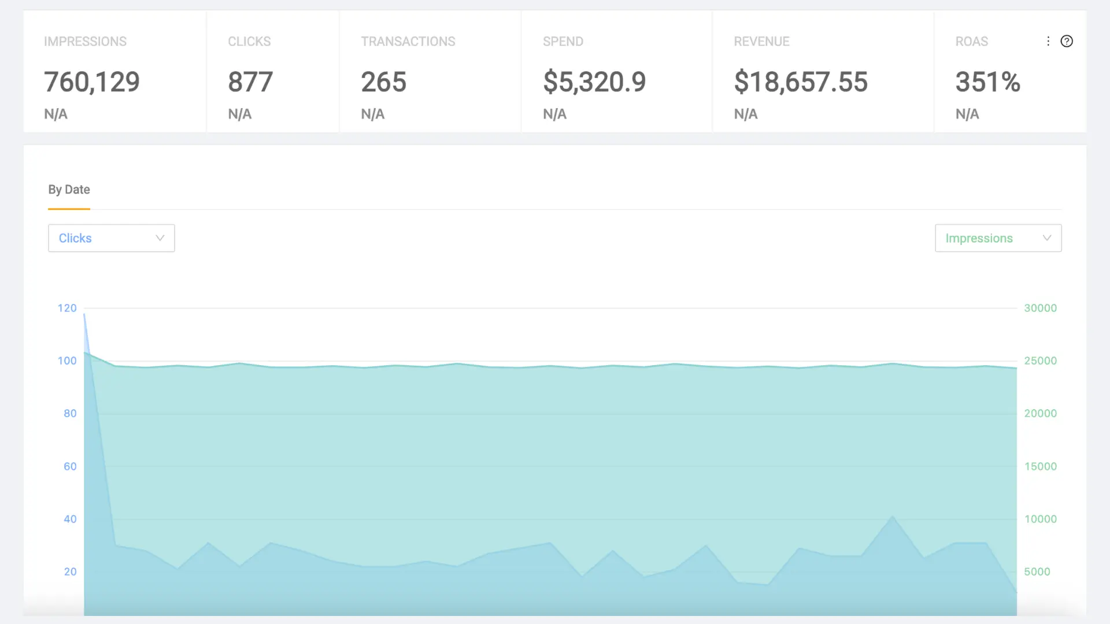Click the 120 left axis label
Viewport: 1110px width, 624px height.
pyautogui.click(x=67, y=308)
